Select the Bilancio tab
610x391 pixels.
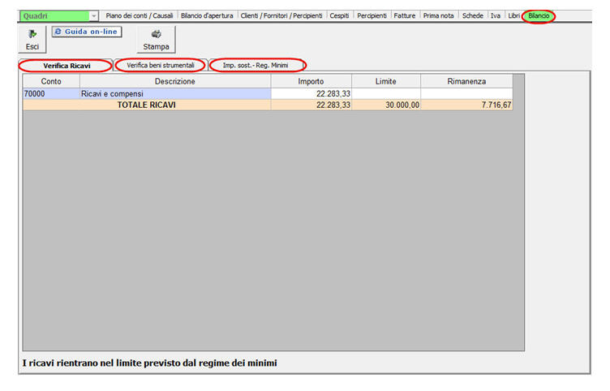539,16
